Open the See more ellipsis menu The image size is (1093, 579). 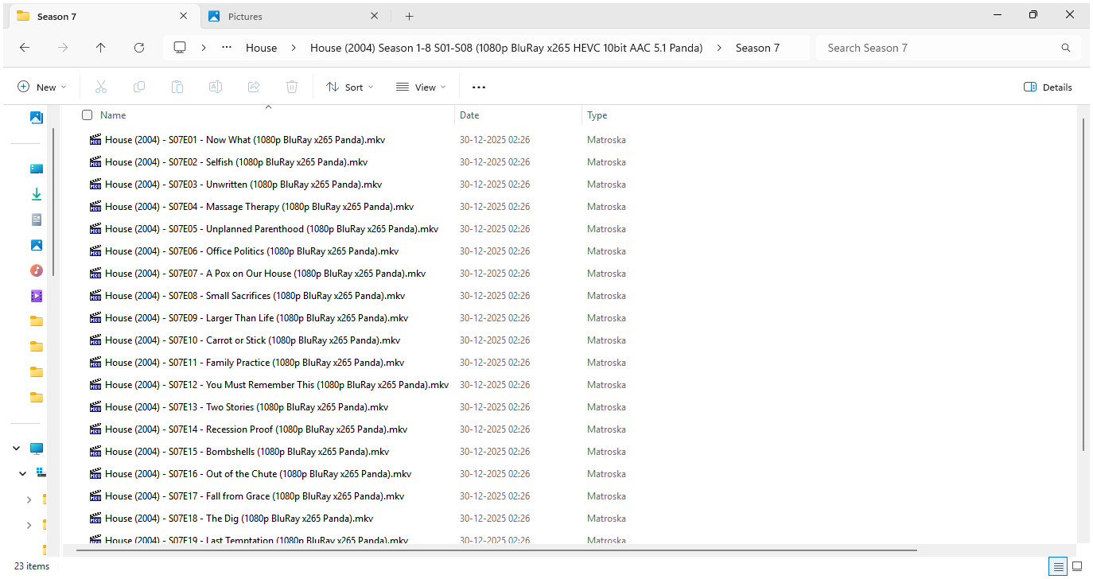(479, 87)
